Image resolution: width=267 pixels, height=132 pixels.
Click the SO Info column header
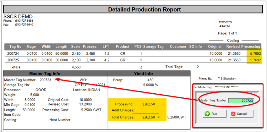195,47
